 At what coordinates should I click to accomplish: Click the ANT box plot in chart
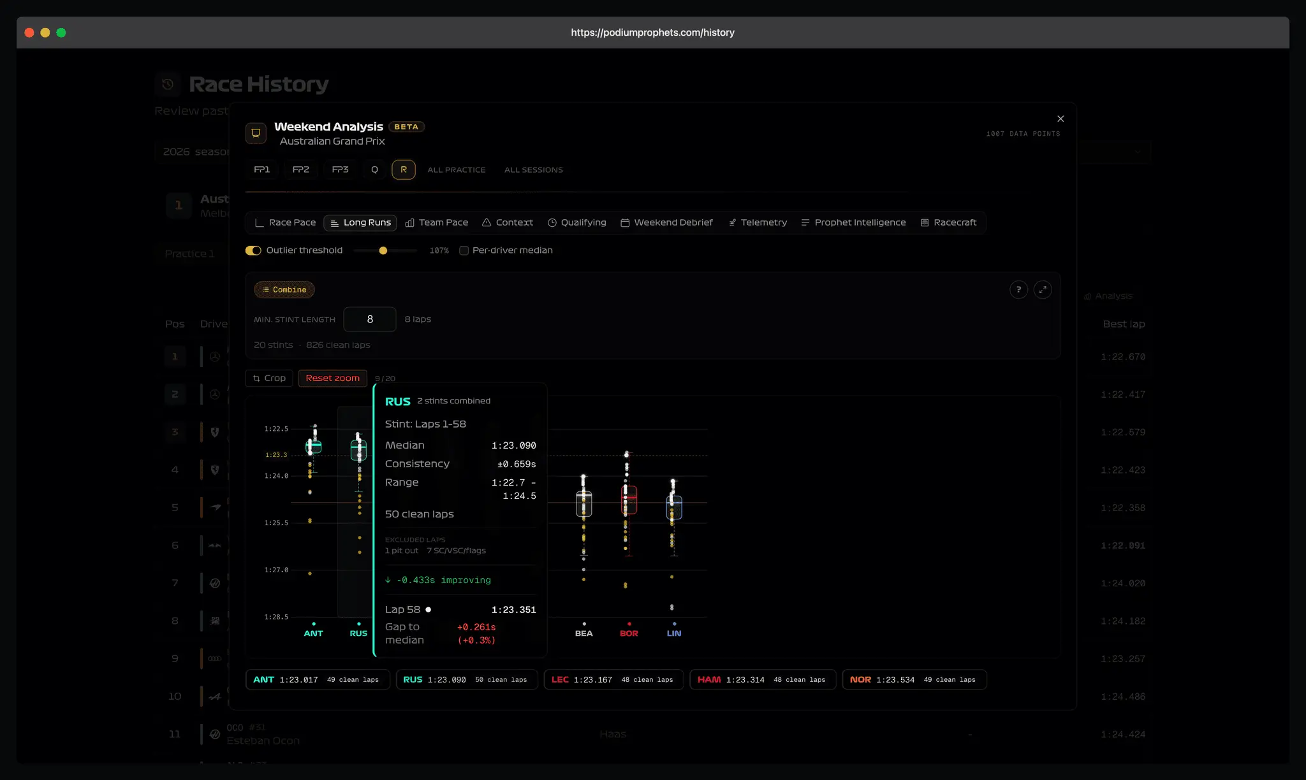(x=313, y=446)
